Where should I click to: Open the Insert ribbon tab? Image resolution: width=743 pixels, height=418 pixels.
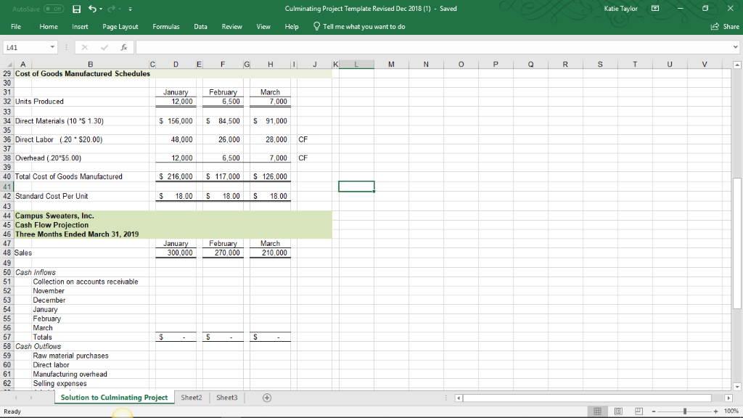80,27
